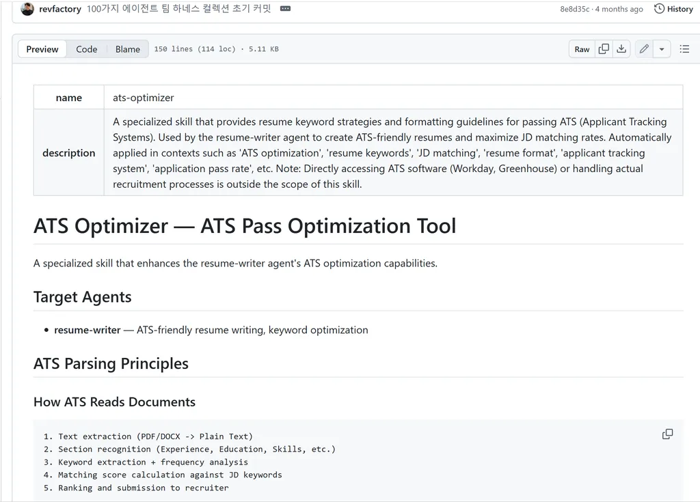Click the '4 months ago' timestamp
Image resolution: width=700 pixels, height=502 pixels.
pos(619,9)
